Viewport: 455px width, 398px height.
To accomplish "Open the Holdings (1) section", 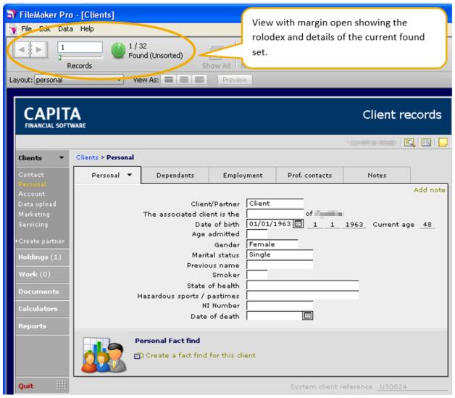I will [43, 257].
